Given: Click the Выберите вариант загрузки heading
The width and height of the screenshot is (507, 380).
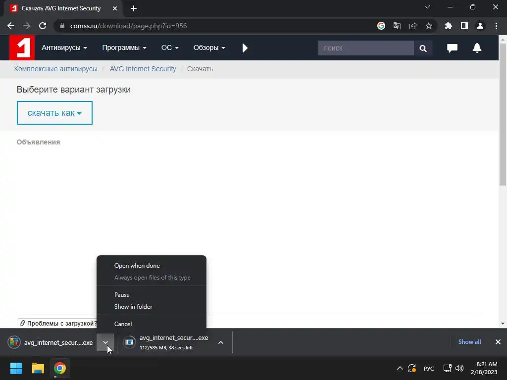Looking at the screenshot, I should 74,90.
